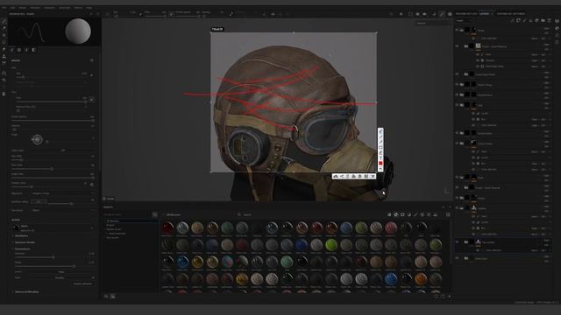Filter assets by brushes pencil icon

[x=415, y=214]
